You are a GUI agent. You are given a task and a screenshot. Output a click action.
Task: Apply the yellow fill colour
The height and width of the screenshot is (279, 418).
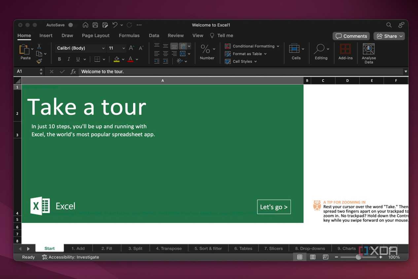(117, 59)
